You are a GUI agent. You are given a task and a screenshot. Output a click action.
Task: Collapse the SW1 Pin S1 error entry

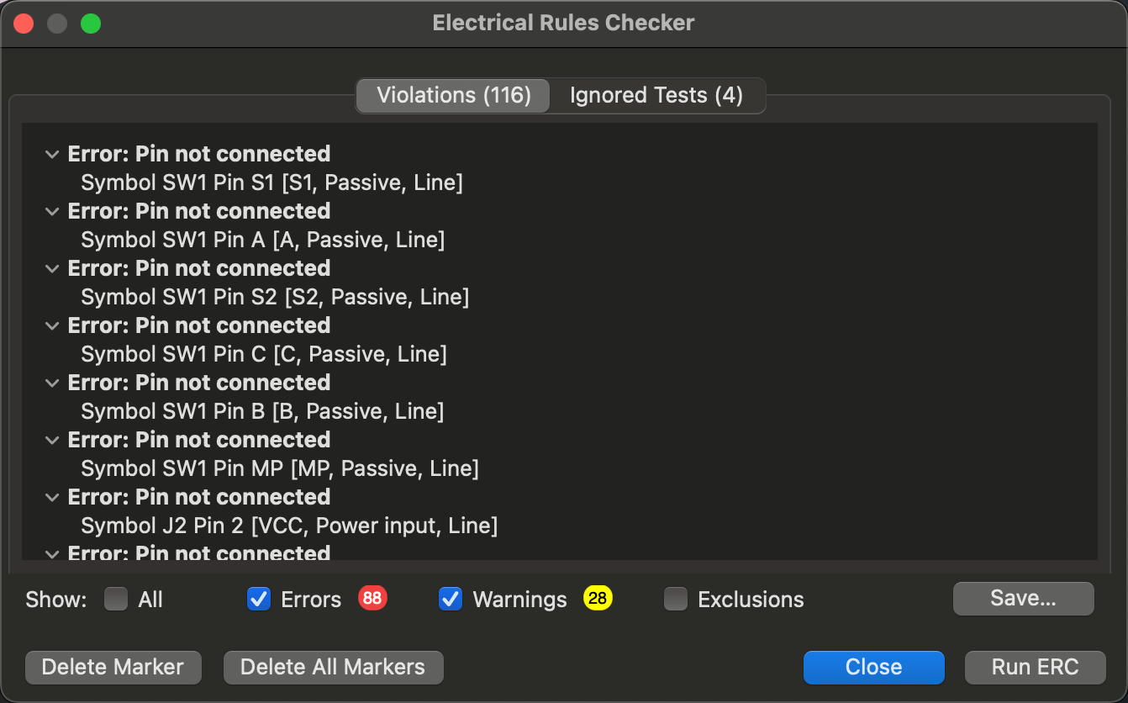[52, 155]
